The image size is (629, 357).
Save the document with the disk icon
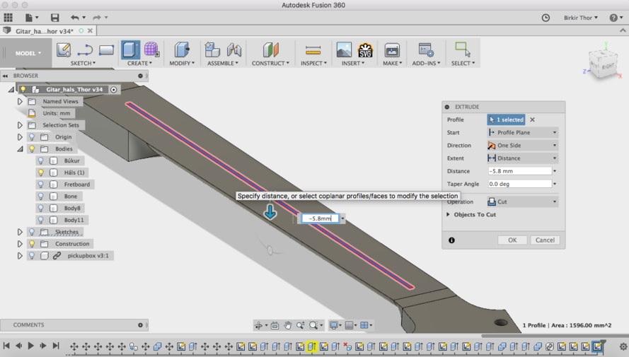[55, 17]
